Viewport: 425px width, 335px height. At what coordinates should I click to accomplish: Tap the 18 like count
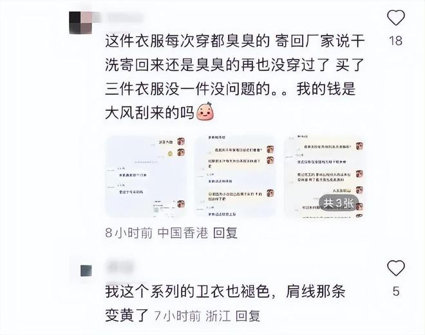396,41
